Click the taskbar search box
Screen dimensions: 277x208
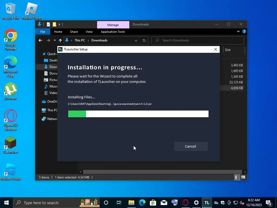(56, 203)
